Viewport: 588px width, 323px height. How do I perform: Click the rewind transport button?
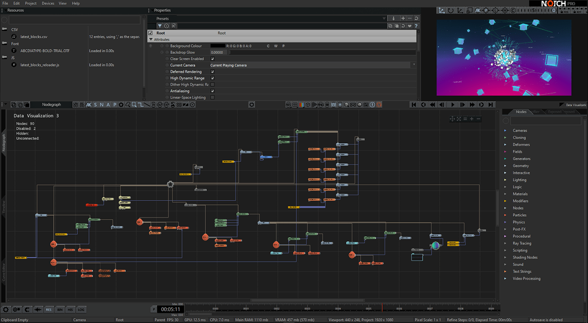tap(432, 104)
